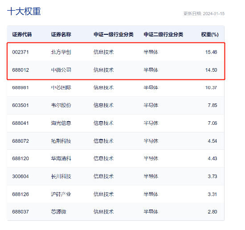
Task: Click the 中证二级行业分类 column header
Action: [163, 34]
